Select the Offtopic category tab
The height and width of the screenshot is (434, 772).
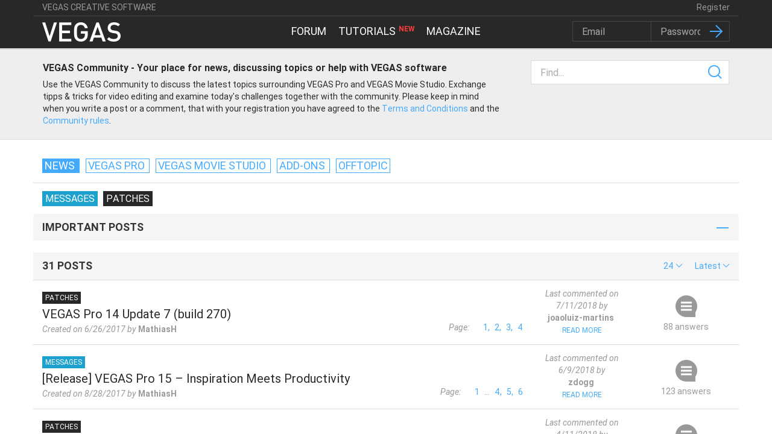(x=363, y=166)
